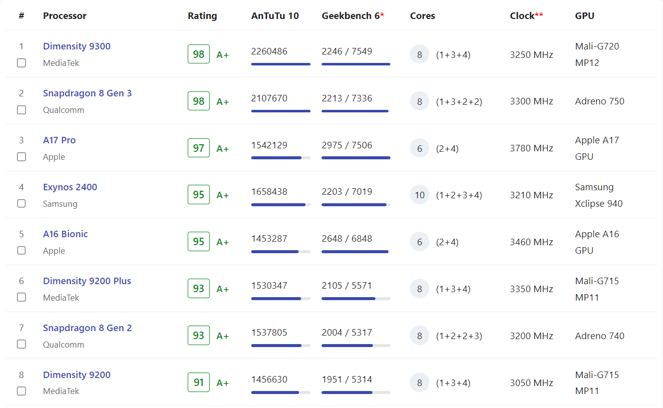663x408 pixels.
Task: Click the Geekbench bar for Dimensity 9200
Action: click(x=355, y=393)
